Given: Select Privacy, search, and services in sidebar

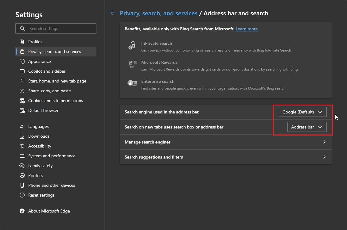Looking at the screenshot, I should click(x=56, y=52).
